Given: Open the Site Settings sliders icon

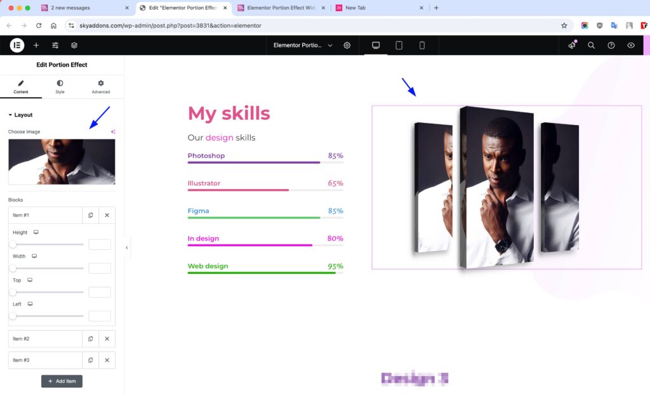Looking at the screenshot, I should click(x=55, y=45).
